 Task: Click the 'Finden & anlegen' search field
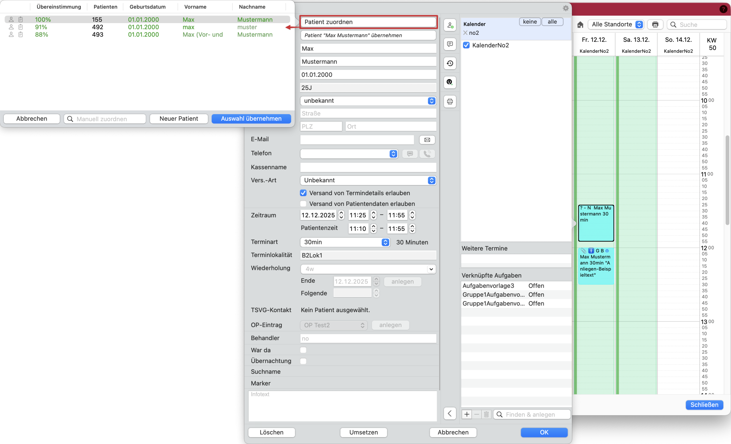click(x=531, y=414)
